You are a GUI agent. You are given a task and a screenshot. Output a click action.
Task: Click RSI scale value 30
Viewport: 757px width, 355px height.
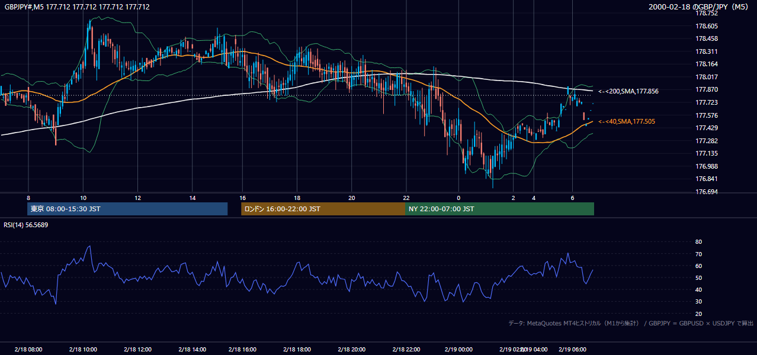(x=699, y=302)
